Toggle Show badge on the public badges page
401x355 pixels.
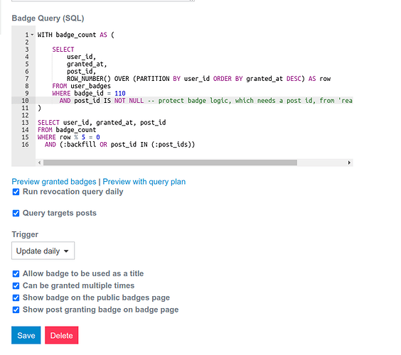[16, 297]
